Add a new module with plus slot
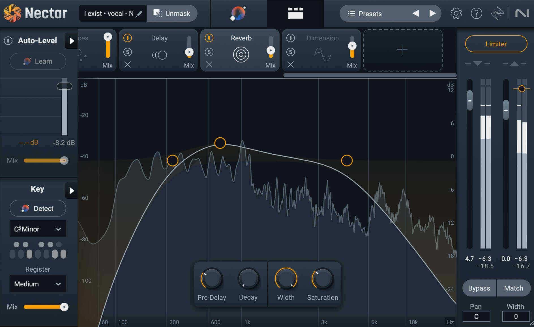This screenshot has width=534, height=327. [x=403, y=50]
